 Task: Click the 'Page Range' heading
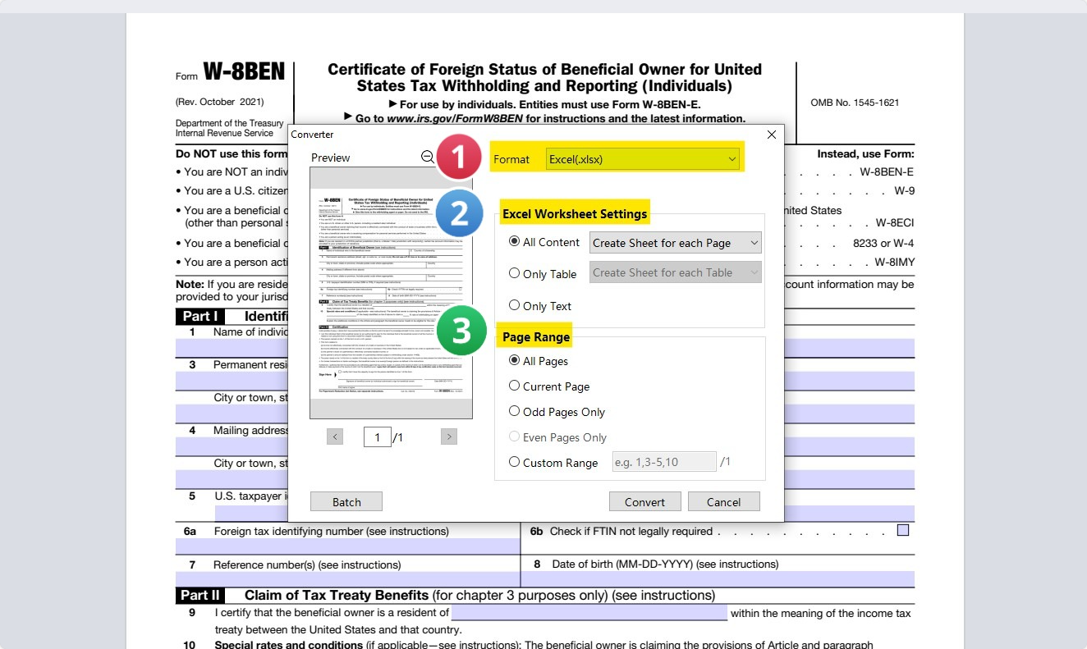point(536,336)
